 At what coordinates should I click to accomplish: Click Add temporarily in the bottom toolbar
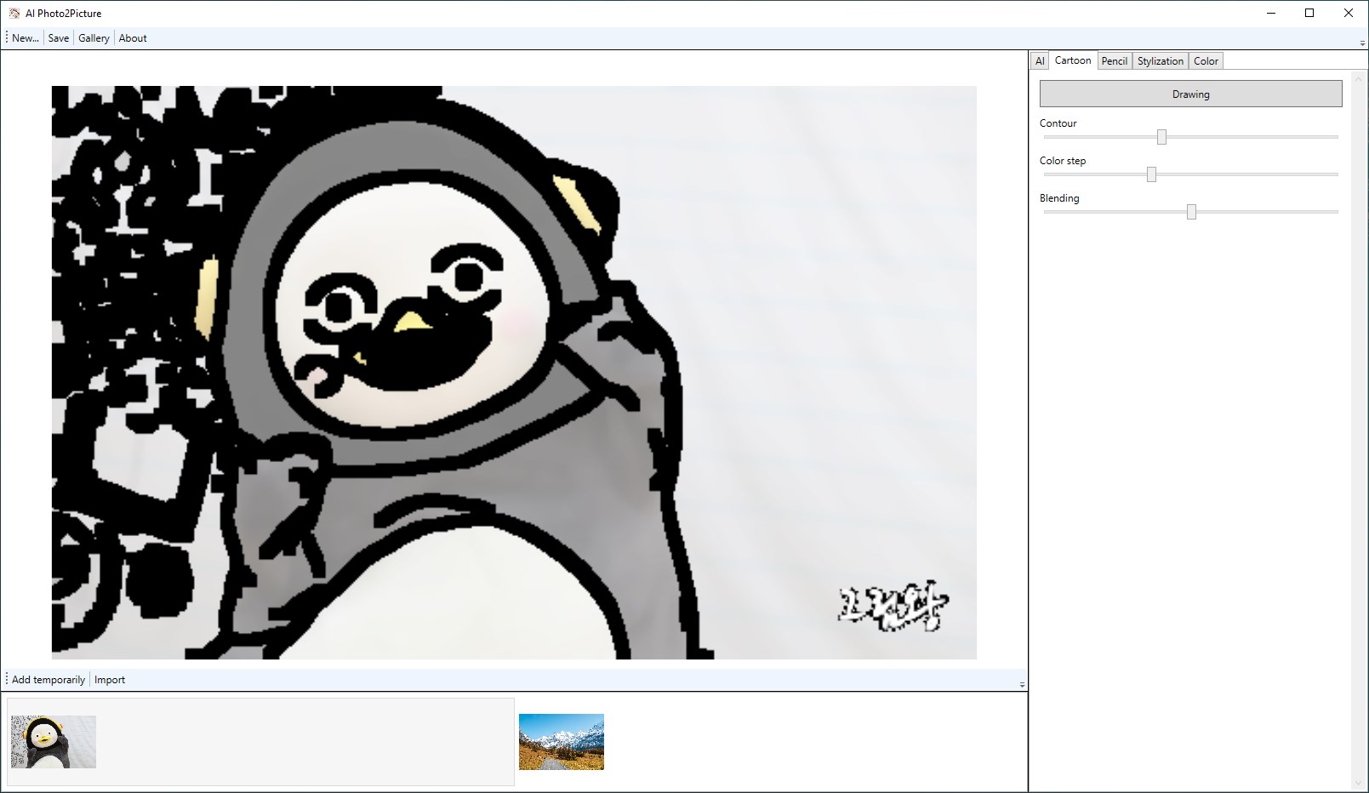pos(48,680)
